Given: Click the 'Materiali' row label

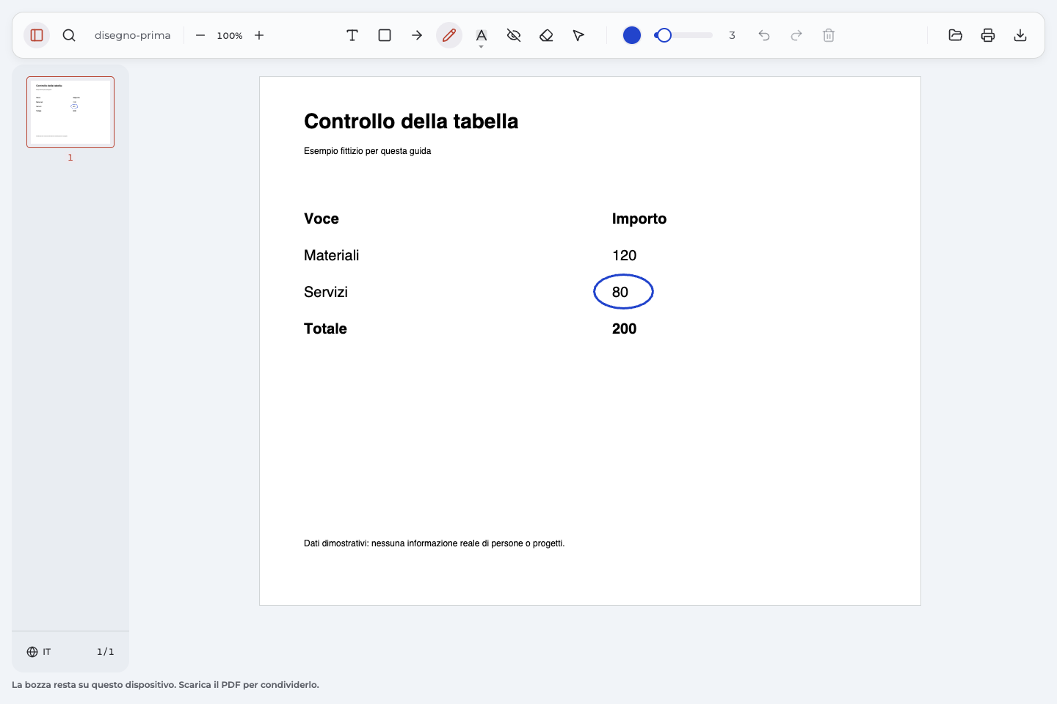Looking at the screenshot, I should tap(332, 255).
